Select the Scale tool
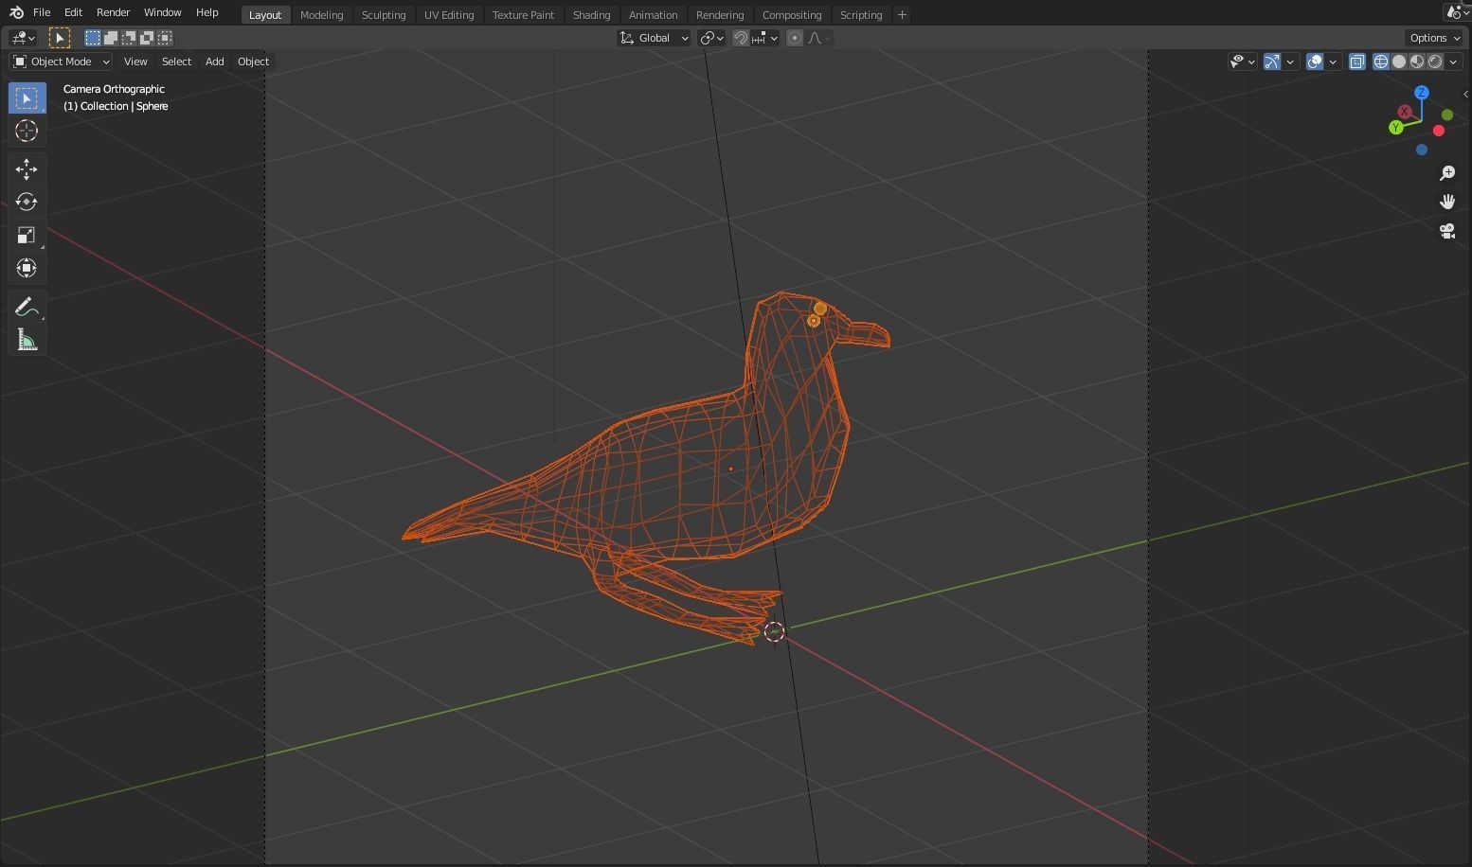 [27, 235]
